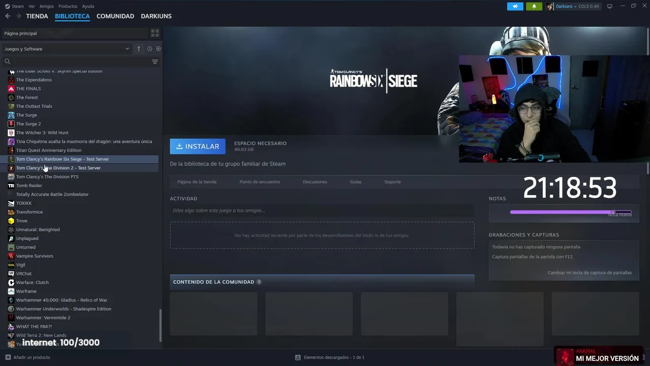Viewport: 650px width, 366px height.
Task: Click Añadir un producto
Action: click(31, 357)
